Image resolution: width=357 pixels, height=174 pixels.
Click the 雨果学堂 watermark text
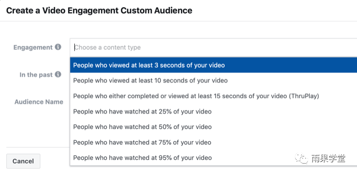[x=328, y=158]
